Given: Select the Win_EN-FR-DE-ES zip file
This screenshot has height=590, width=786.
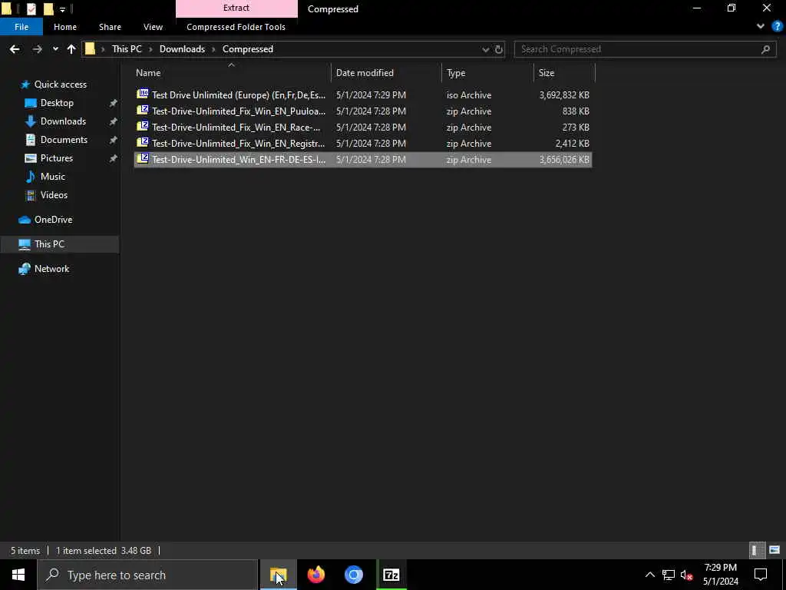Looking at the screenshot, I should pyautogui.click(x=363, y=160).
